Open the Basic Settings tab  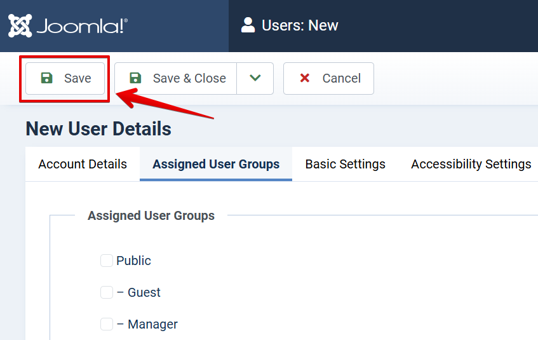click(x=345, y=164)
